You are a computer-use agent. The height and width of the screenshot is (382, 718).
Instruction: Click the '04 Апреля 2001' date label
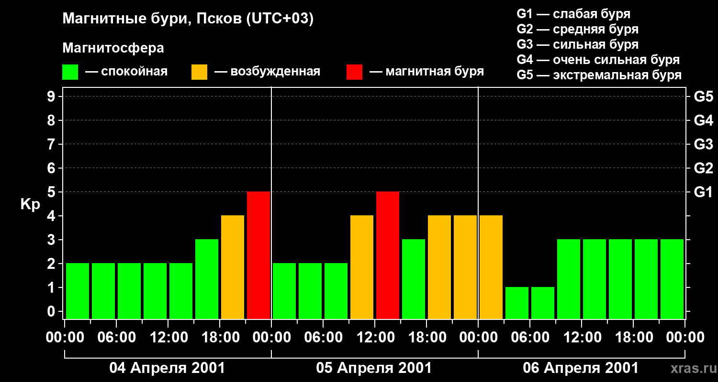pyautogui.click(x=167, y=368)
